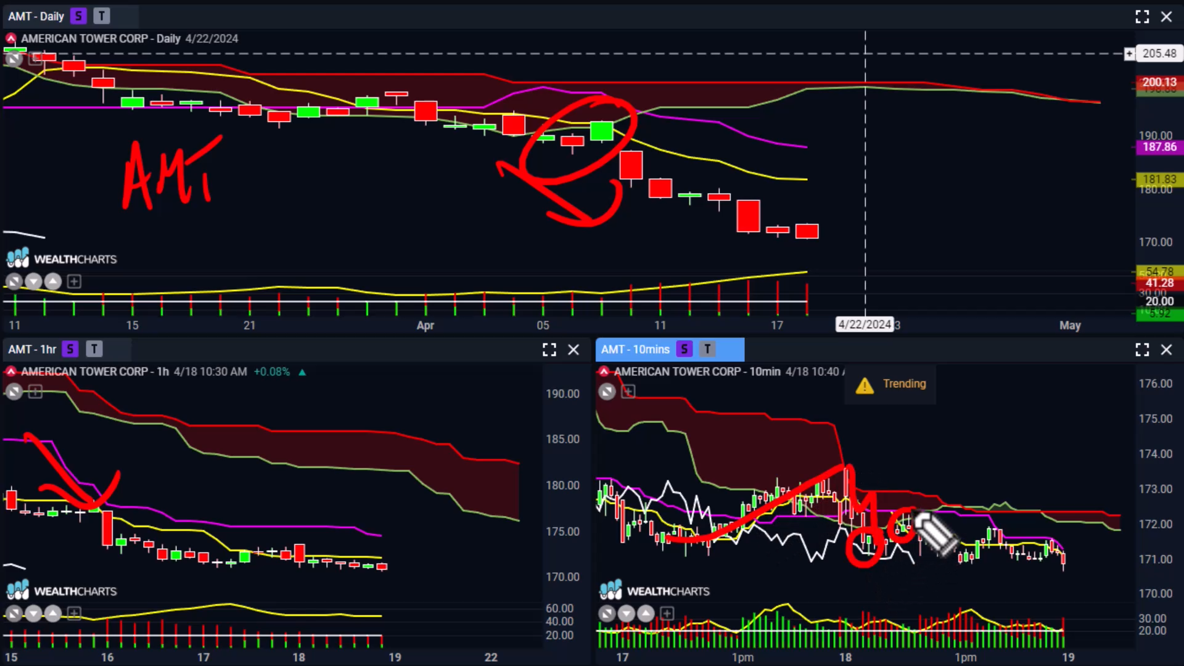Click AMERICAN TOWER CORP - Daily title
The height and width of the screenshot is (666, 1184).
(x=101, y=39)
